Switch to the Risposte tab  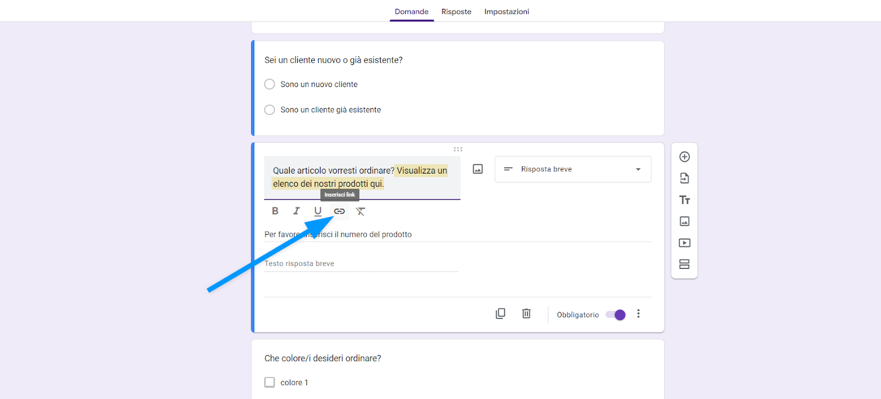[456, 12]
